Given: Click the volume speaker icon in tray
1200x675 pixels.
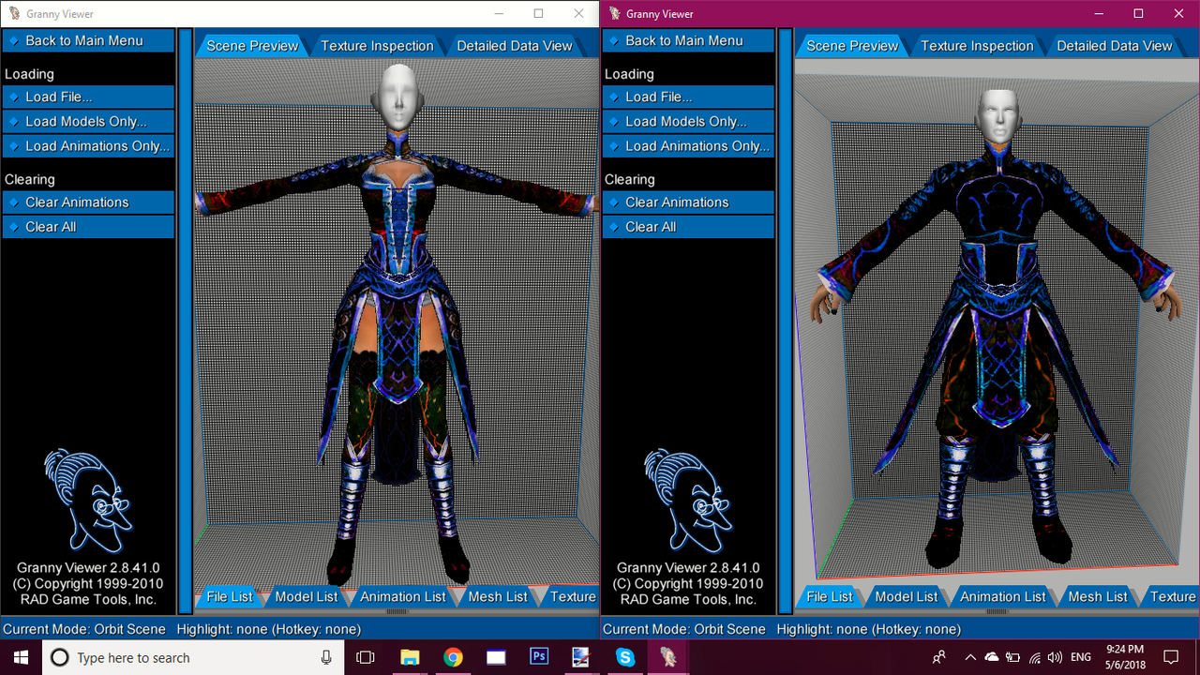Looking at the screenshot, I should pos(1056,658).
